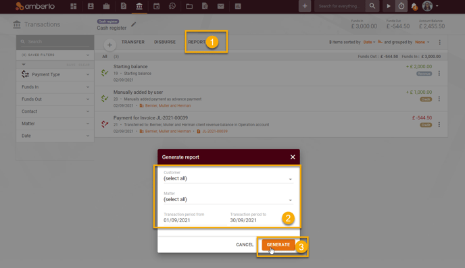The width and height of the screenshot is (465, 268).
Task: Open the reports chart icon
Action: click(238, 6)
